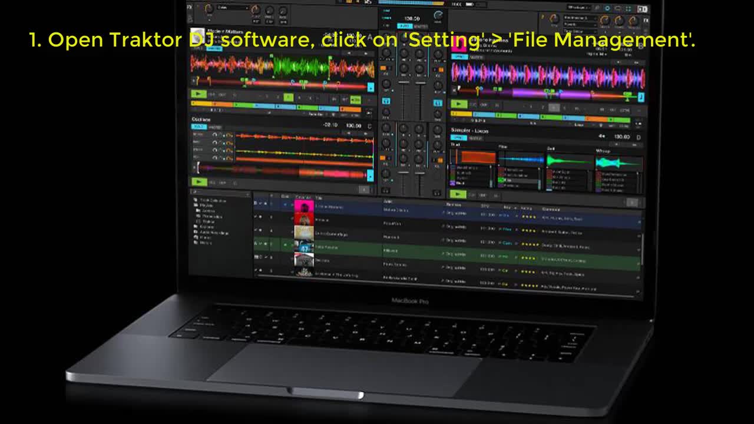Click the Deck B purple waveform display
Image resolution: width=754 pixels, height=424 pixels.
548,75
